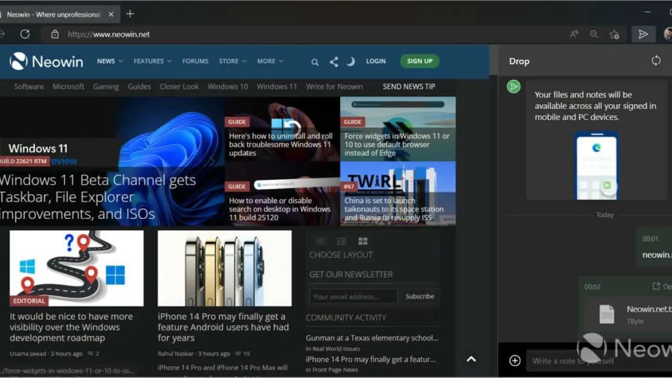Click the zoom magnifier icon in address bar

click(x=594, y=34)
